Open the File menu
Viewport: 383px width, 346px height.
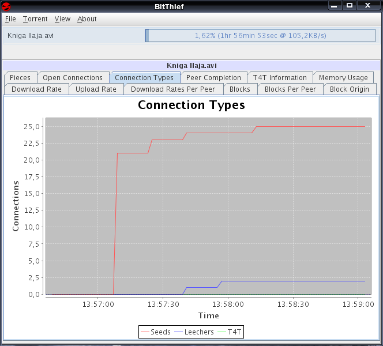click(10, 19)
